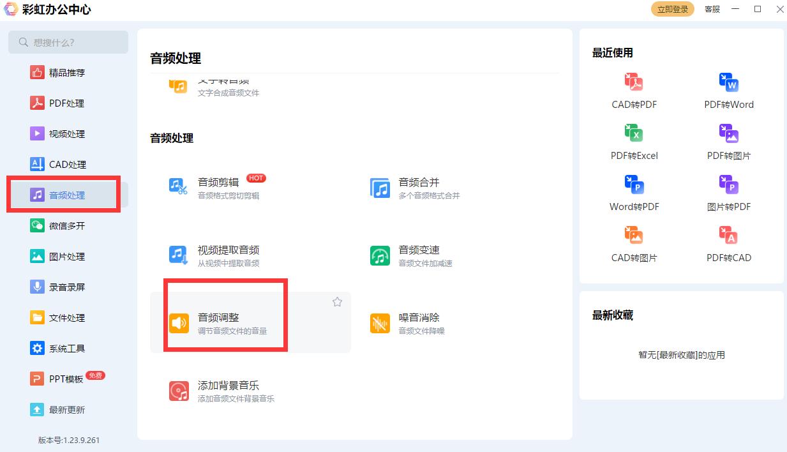Click the 想搜什么 search box

68,41
